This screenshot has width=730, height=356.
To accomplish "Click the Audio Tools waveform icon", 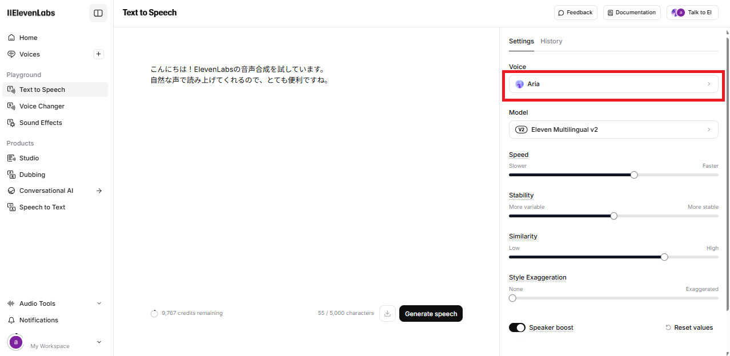I will tap(11, 304).
